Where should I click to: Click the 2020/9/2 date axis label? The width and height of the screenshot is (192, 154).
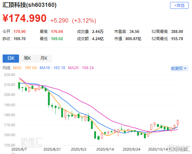[79, 149]
